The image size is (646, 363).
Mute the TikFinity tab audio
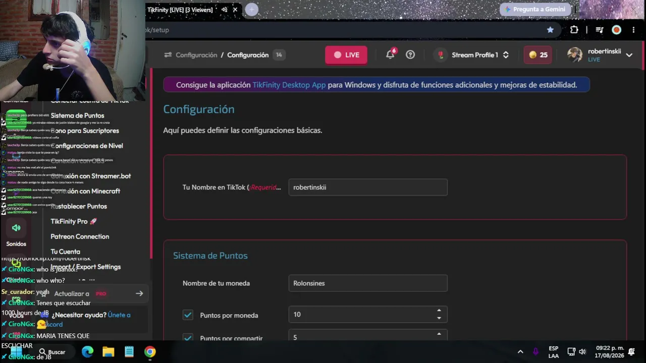[224, 10]
